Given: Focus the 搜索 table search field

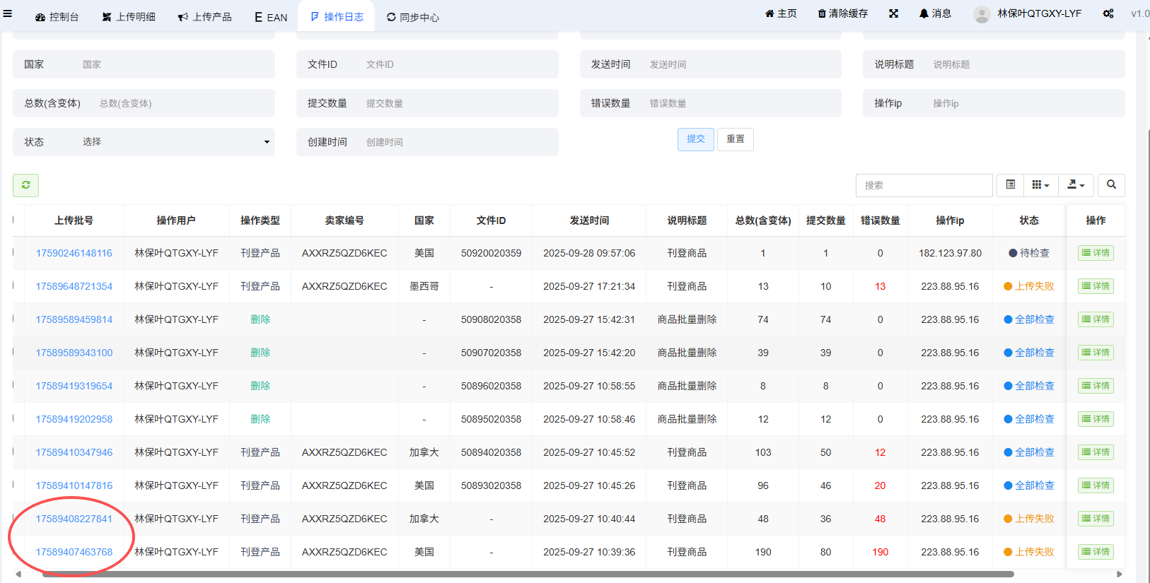Looking at the screenshot, I should [924, 185].
